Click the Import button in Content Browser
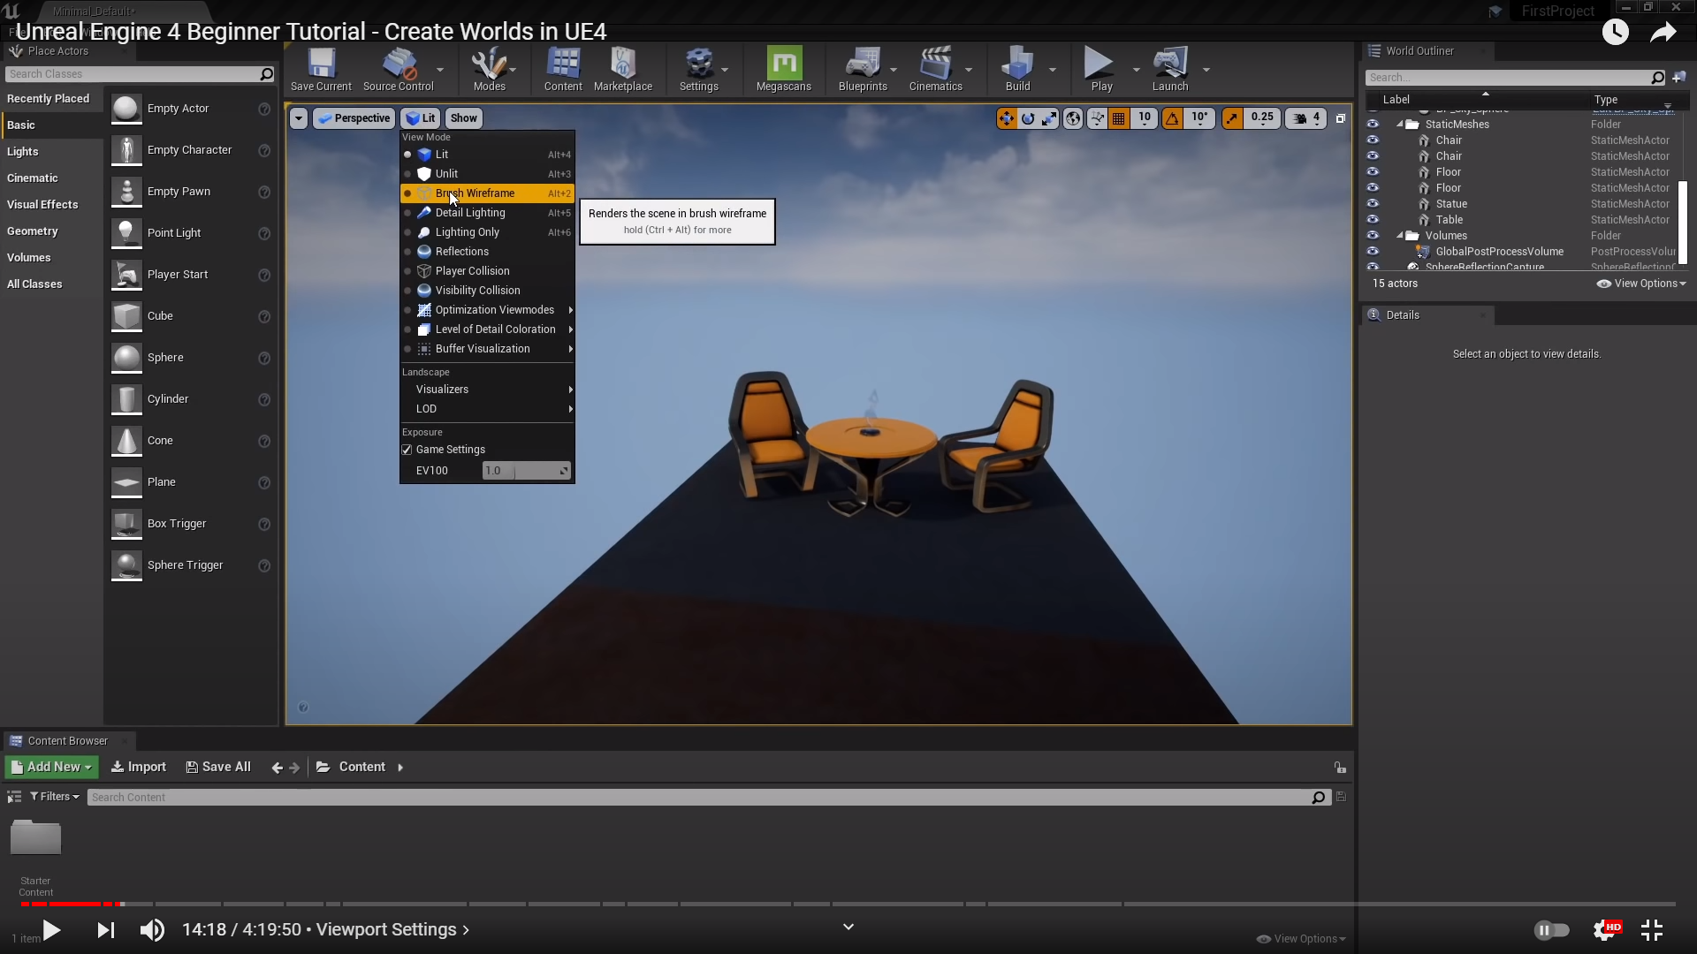This screenshot has height=954, width=1697. (139, 767)
